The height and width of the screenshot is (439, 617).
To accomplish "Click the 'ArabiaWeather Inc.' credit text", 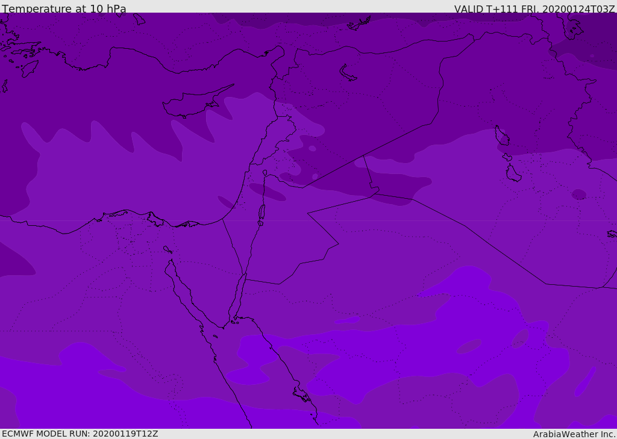I will tap(575, 434).
